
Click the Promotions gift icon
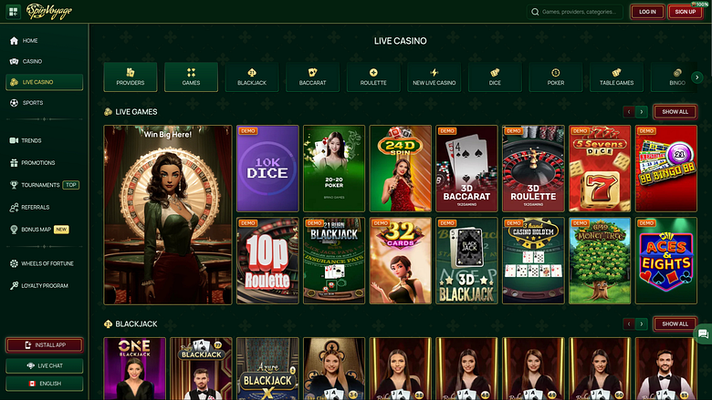coord(14,162)
